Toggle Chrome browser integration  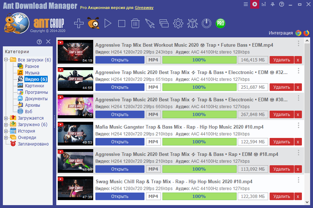coord(298,33)
